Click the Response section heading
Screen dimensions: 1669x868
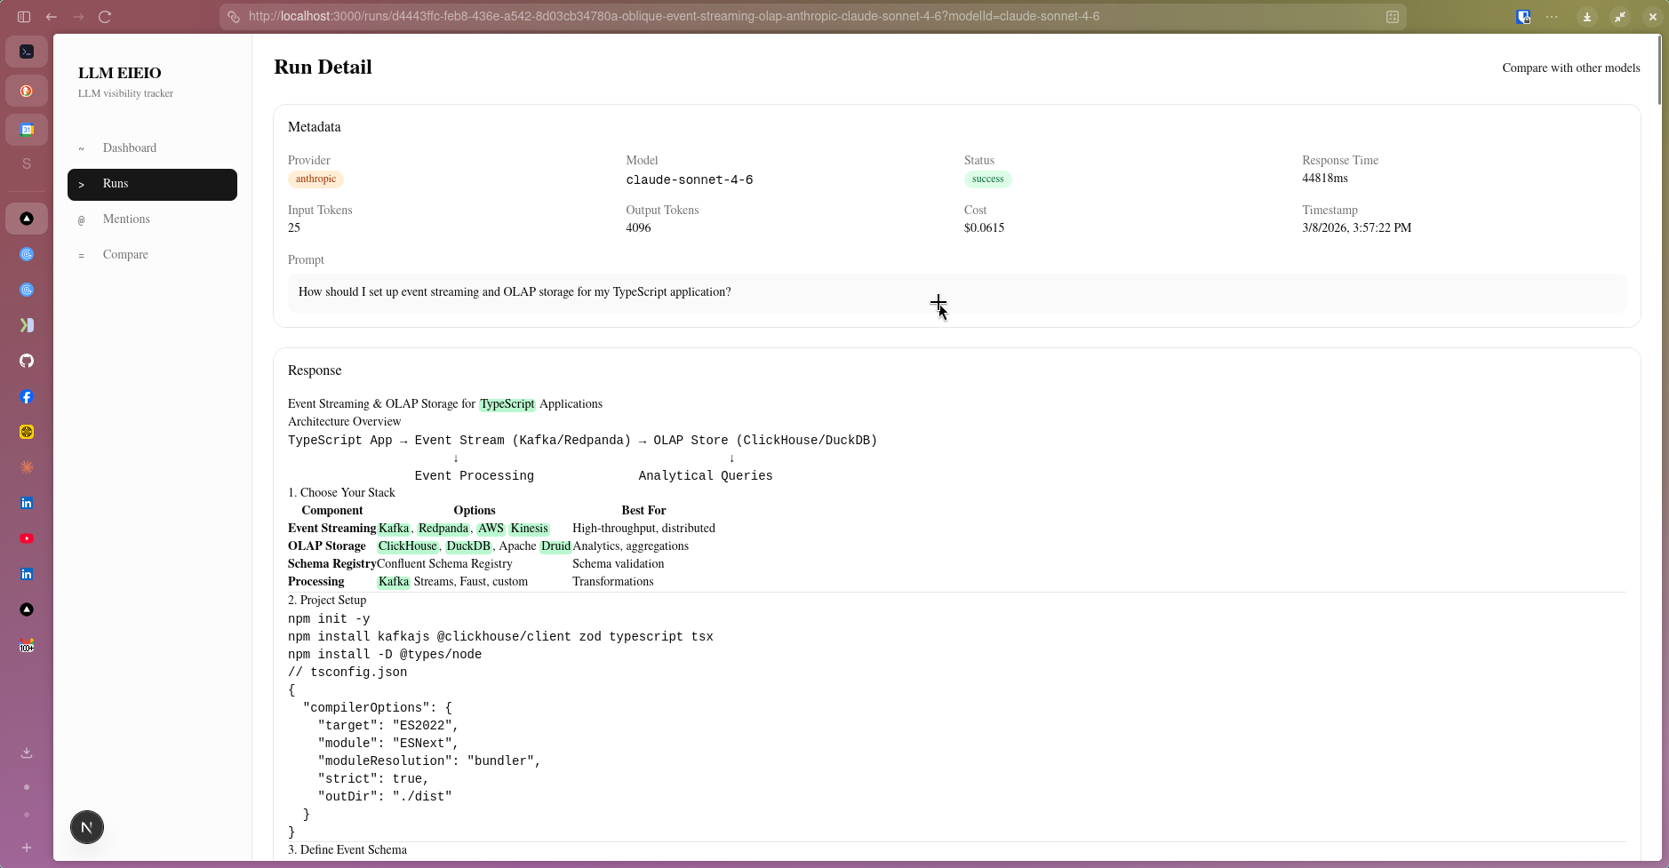click(315, 370)
